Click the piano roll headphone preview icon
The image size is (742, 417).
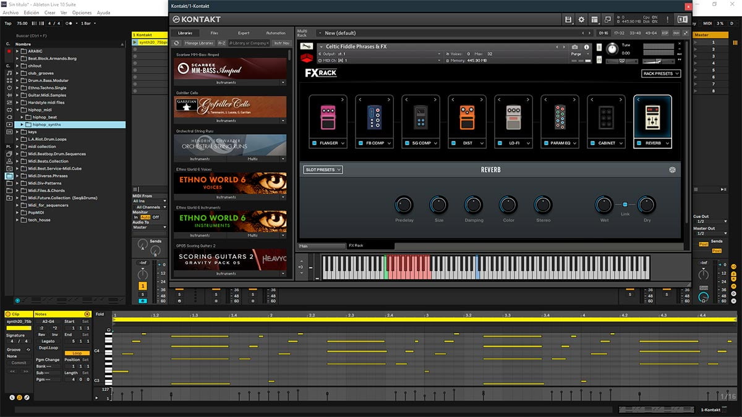click(x=109, y=331)
